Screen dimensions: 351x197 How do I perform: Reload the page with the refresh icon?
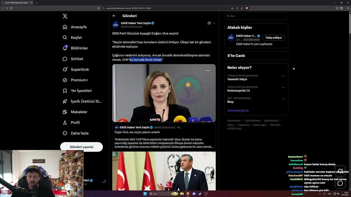(x=11, y=8)
